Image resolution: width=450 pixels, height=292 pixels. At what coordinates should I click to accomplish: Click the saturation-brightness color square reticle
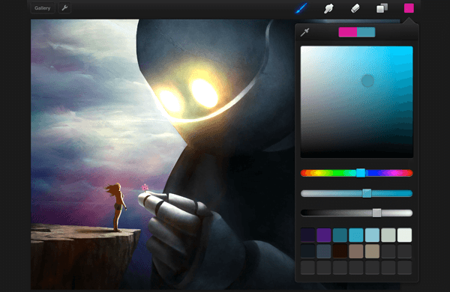point(367,81)
